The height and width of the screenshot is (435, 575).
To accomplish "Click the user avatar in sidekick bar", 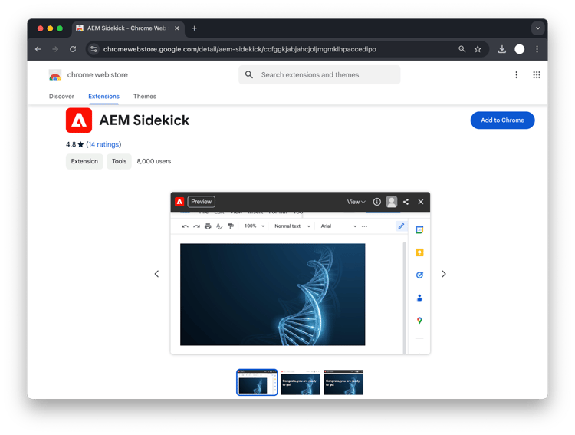I will [391, 202].
